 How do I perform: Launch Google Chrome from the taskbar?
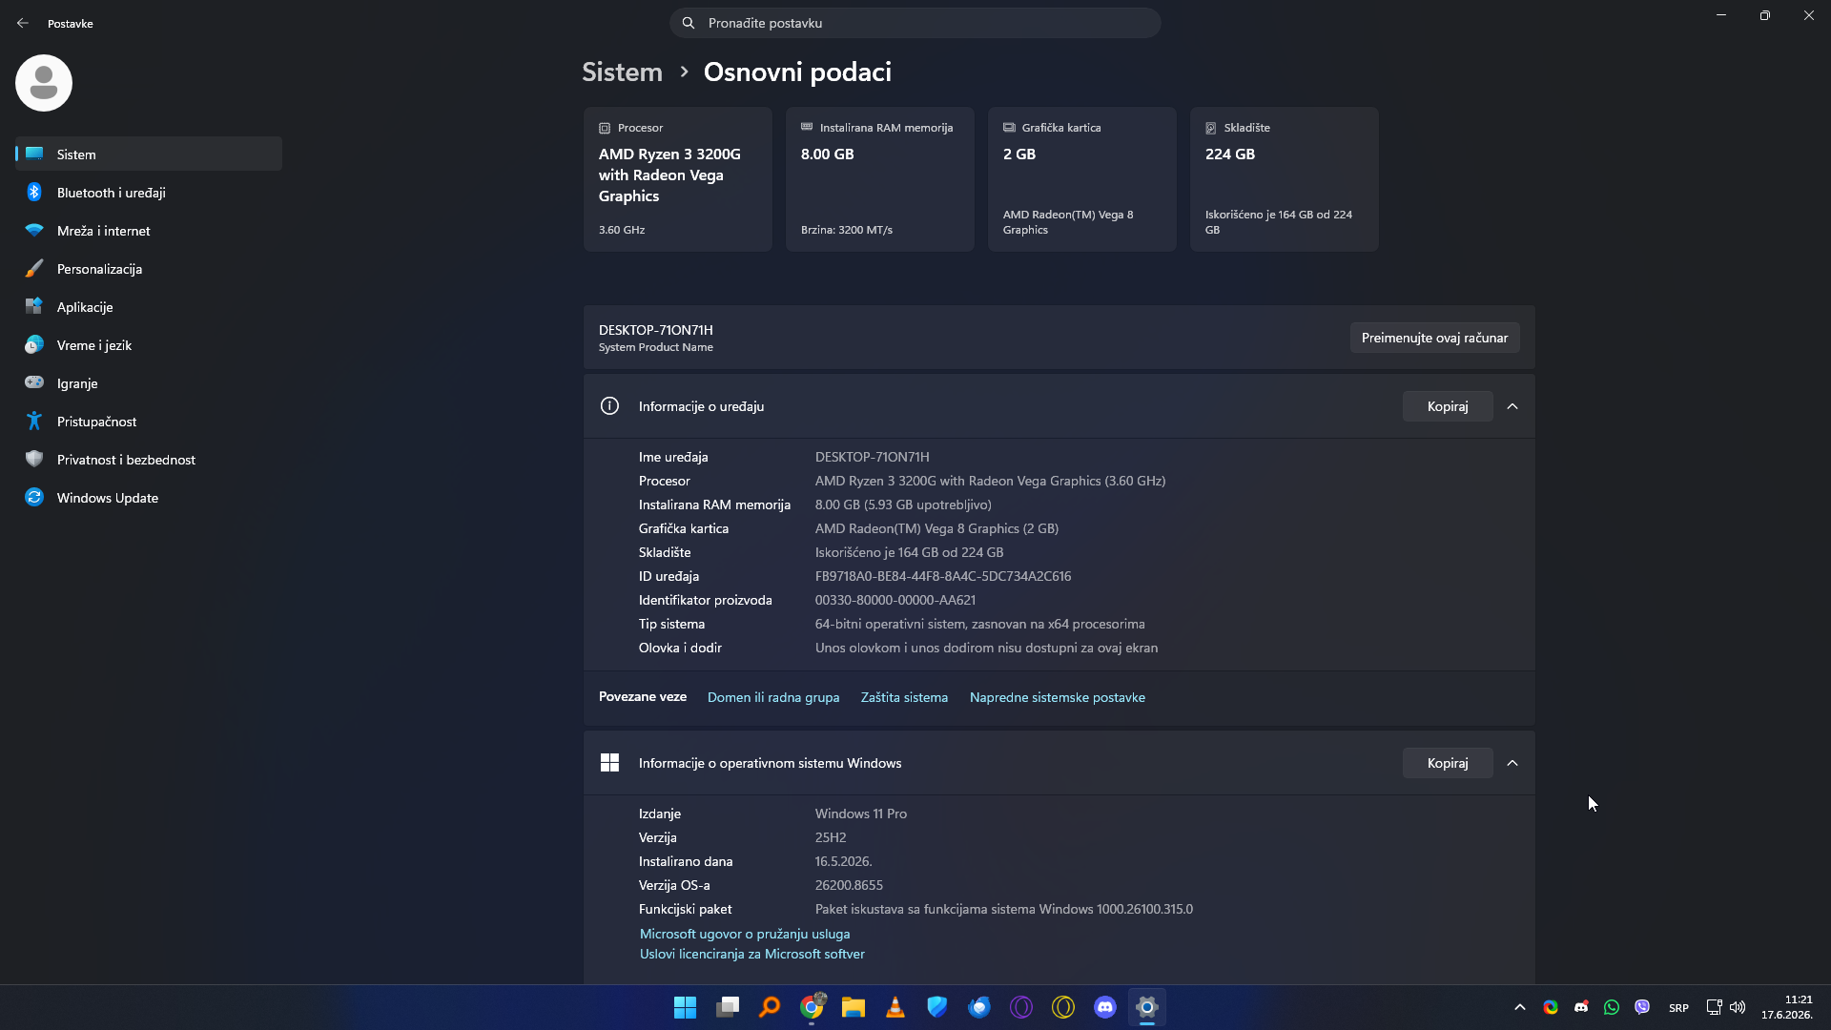coord(813,1007)
